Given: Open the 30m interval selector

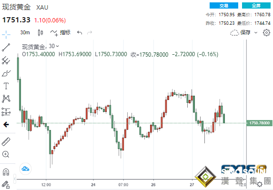Looking at the screenshot, I should point(25,32).
